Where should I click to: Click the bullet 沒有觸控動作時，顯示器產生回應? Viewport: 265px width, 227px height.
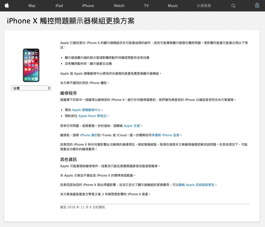(88, 64)
